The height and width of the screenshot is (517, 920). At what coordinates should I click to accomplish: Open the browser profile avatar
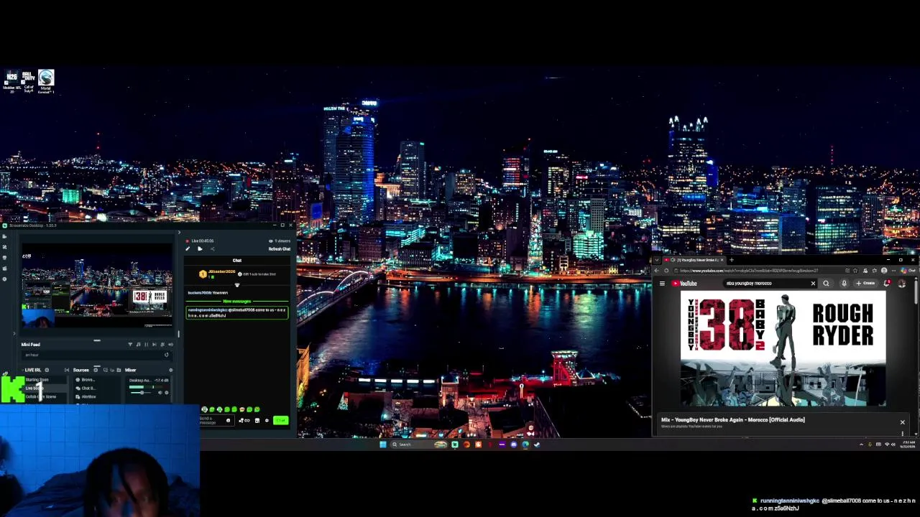pos(884,271)
